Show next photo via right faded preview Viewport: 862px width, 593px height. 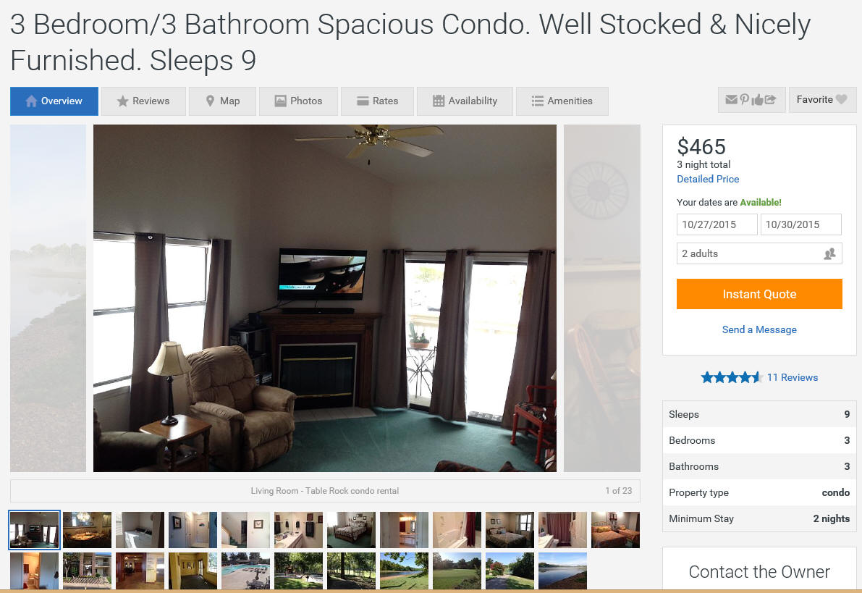(602, 298)
